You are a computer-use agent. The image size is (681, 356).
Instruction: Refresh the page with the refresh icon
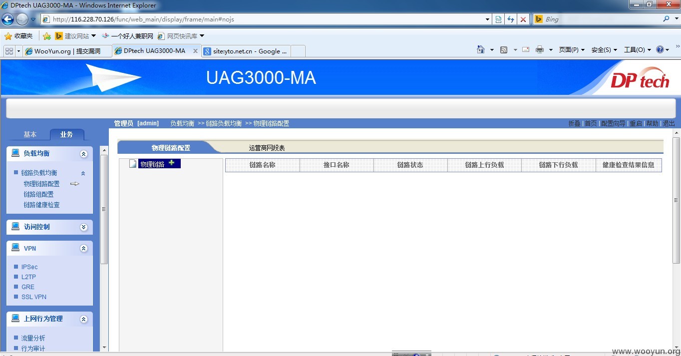click(511, 19)
